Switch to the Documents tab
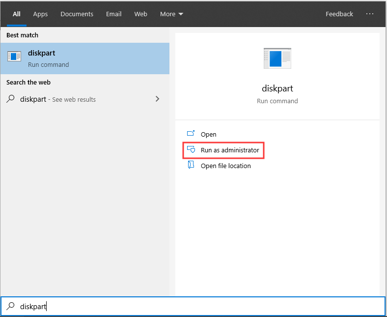Viewport: 387px width, 317px height. [x=77, y=14]
